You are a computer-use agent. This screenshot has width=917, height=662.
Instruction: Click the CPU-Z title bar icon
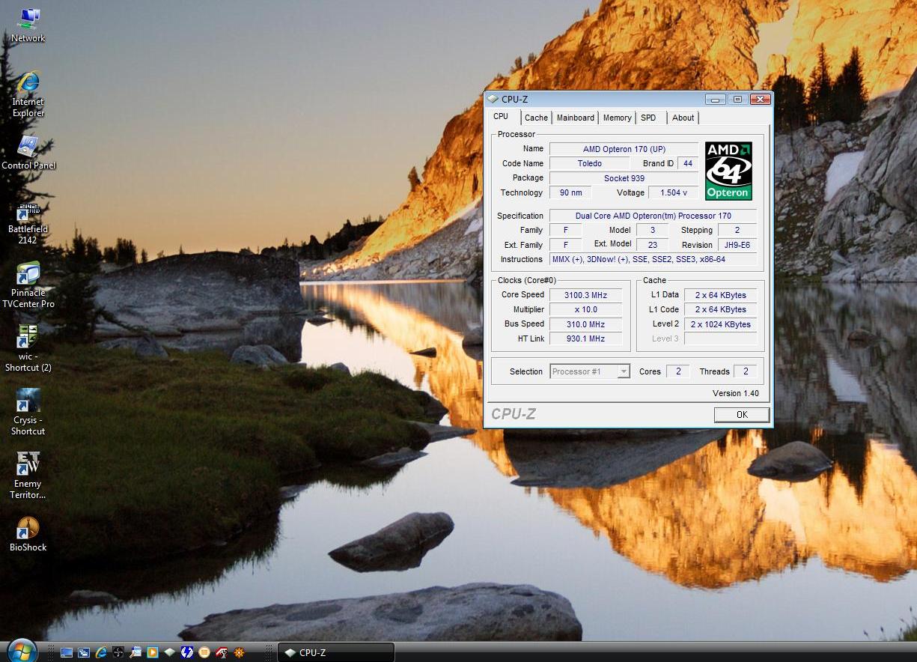point(492,99)
